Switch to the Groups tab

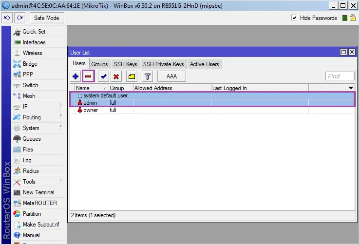[x=99, y=64]
